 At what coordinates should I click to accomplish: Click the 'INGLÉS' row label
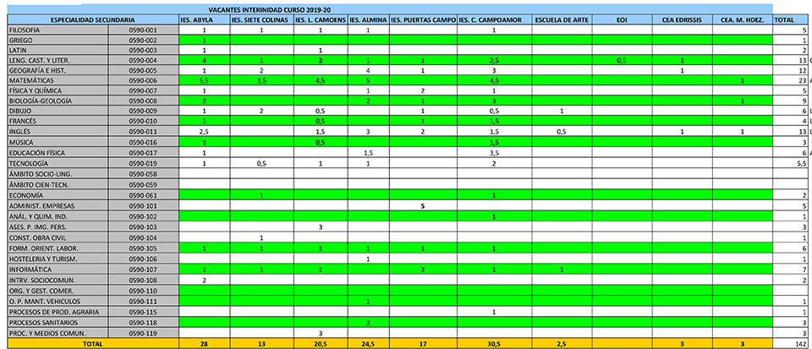point(58,132)
